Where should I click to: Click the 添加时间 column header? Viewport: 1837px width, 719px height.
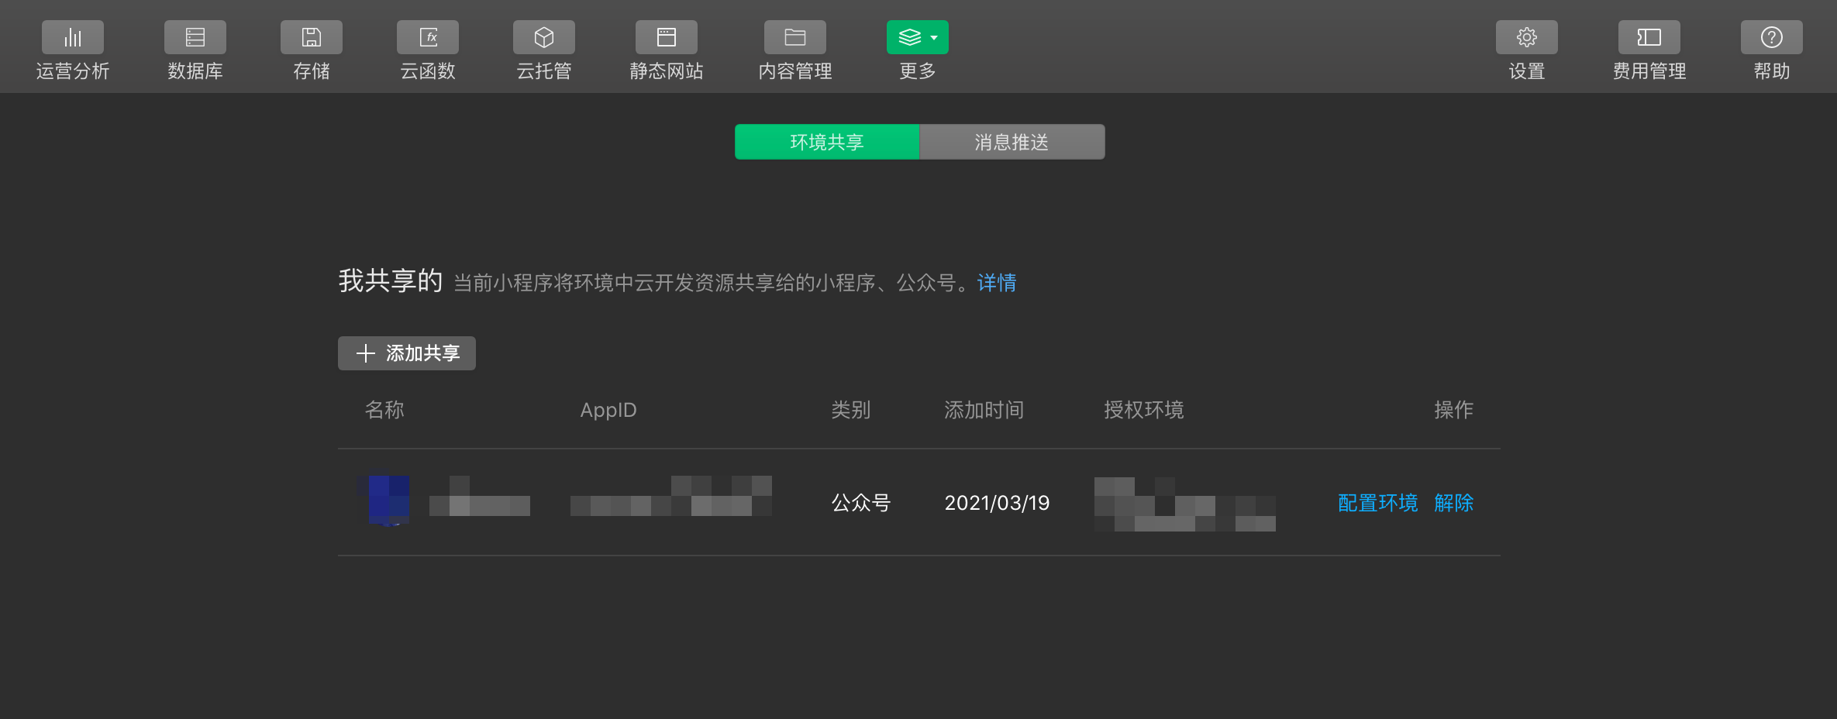tap(984, 410)
